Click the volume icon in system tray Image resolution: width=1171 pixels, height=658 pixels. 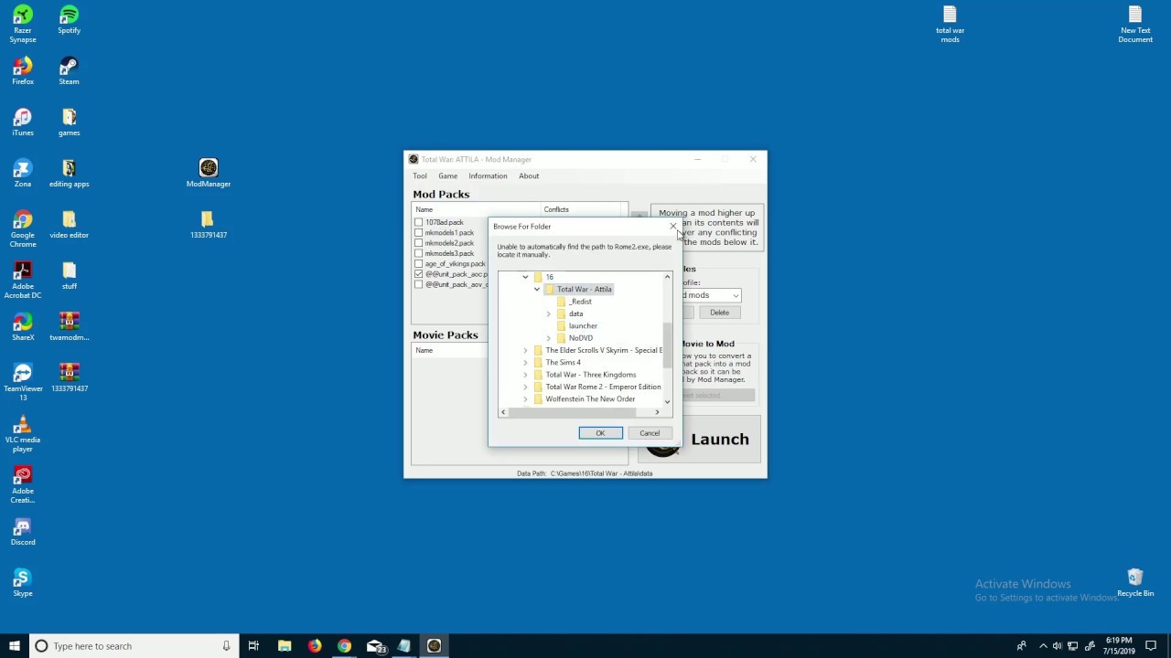click(x=1058, y=646)
